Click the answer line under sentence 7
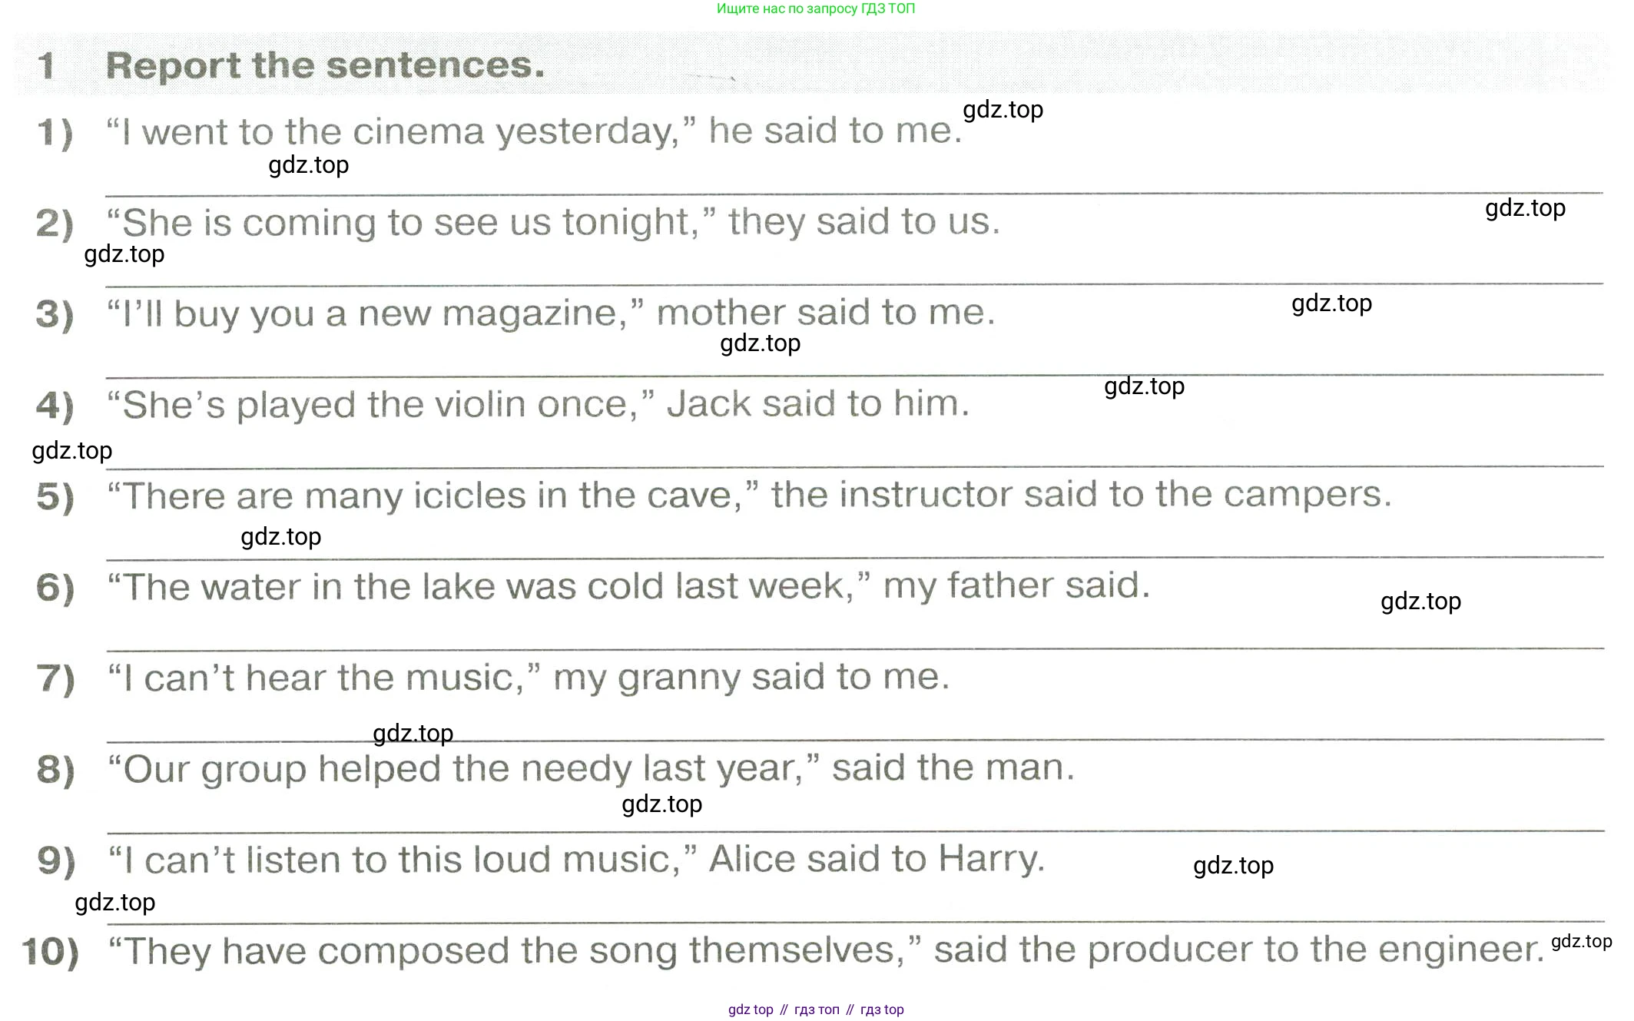 854,740
